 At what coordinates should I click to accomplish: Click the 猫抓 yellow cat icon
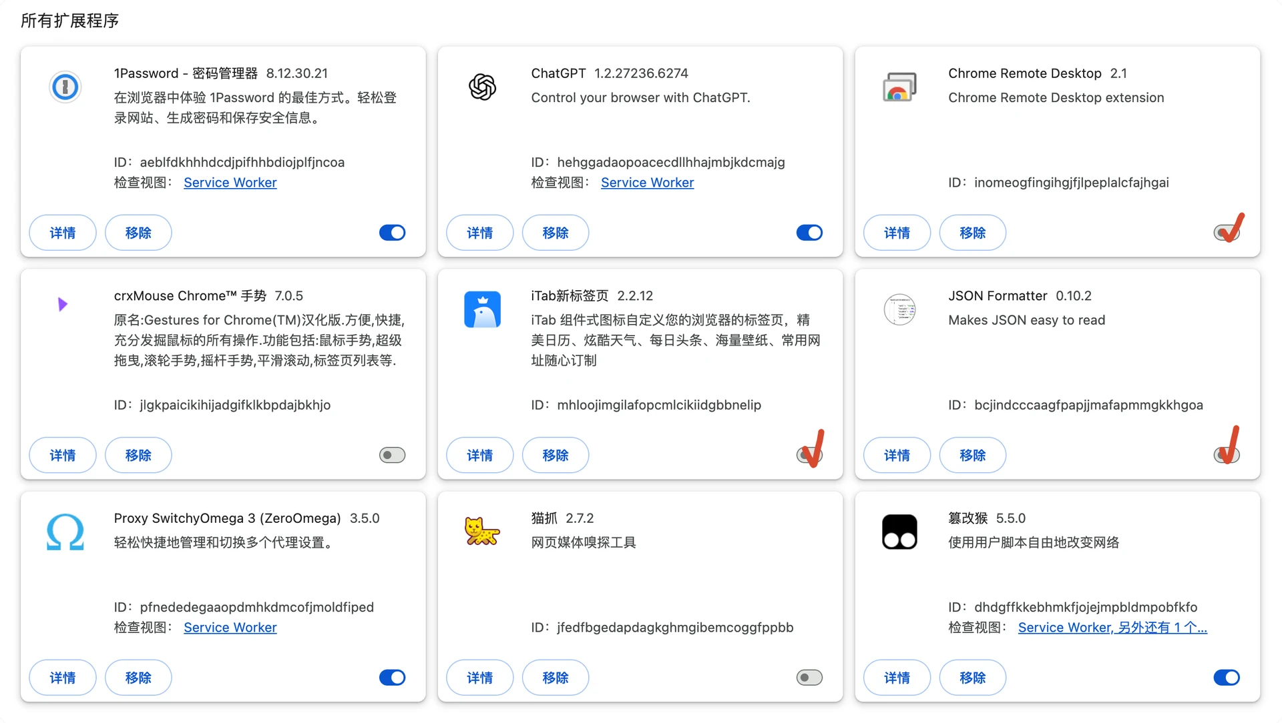click(482, 532)
